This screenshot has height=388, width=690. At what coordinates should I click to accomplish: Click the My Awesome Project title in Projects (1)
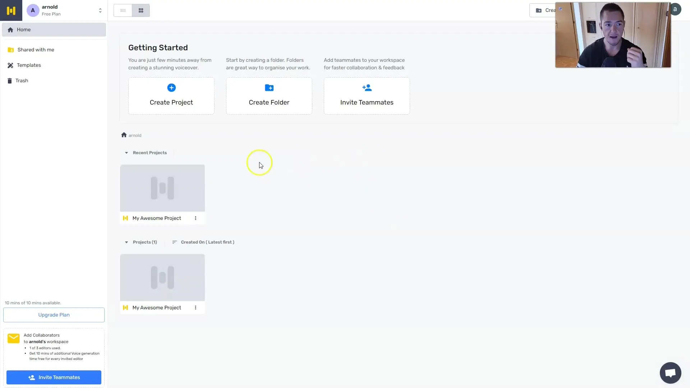point(157,308)
